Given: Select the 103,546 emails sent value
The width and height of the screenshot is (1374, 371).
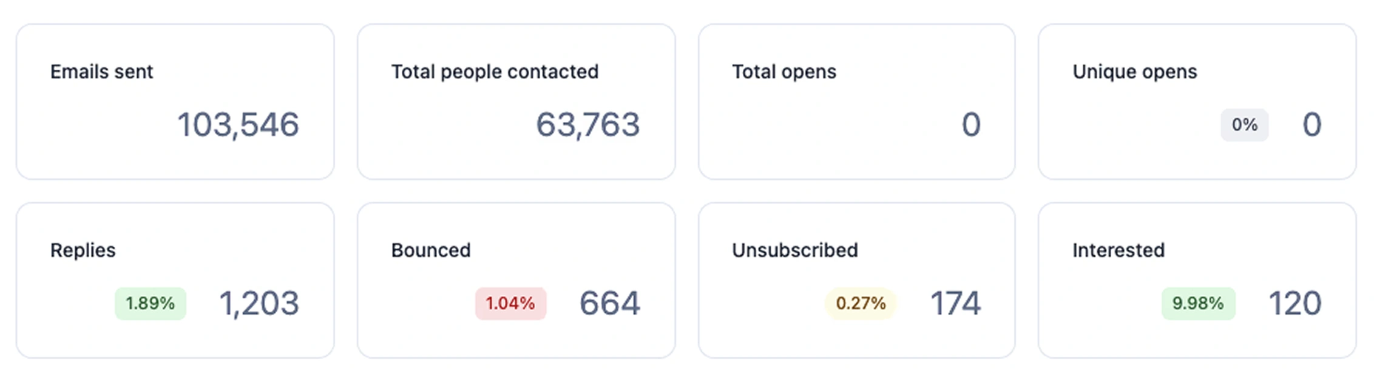Looking at the screenshot, I should click(238, 125).
